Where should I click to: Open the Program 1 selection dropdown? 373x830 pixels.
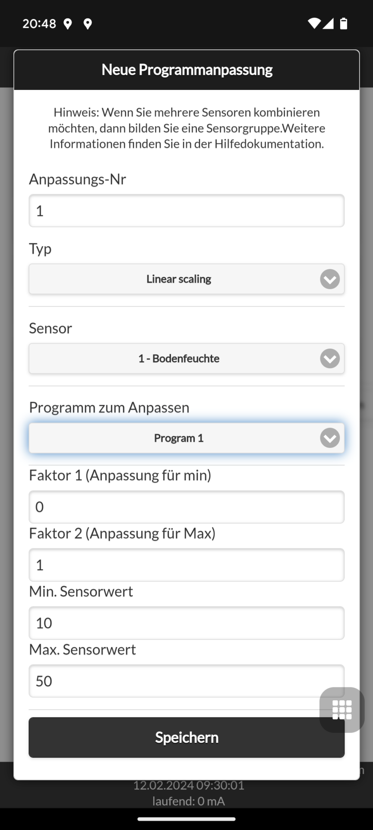point(186,438)
